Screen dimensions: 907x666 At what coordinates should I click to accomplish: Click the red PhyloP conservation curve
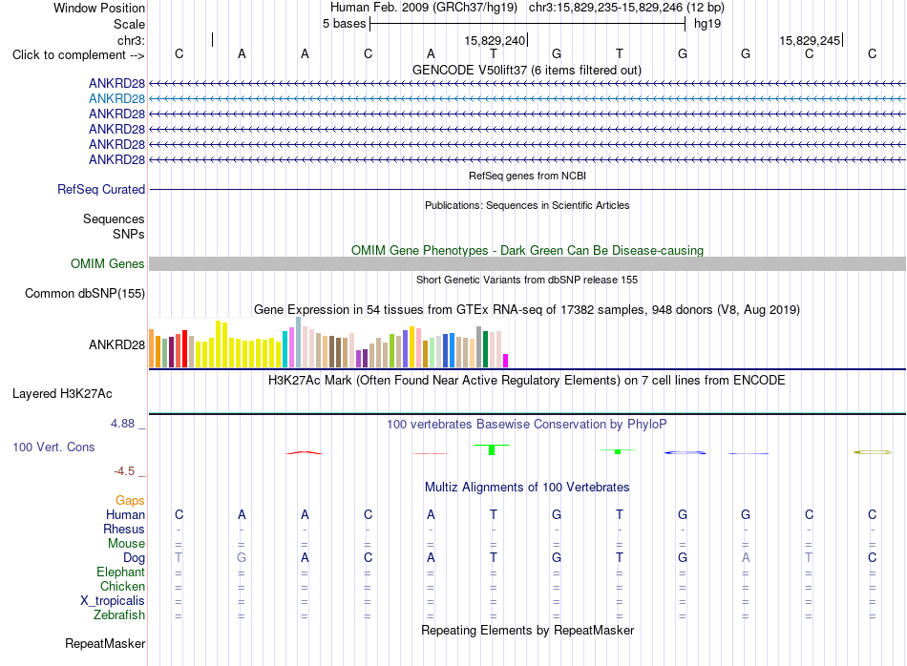point(305,452)
